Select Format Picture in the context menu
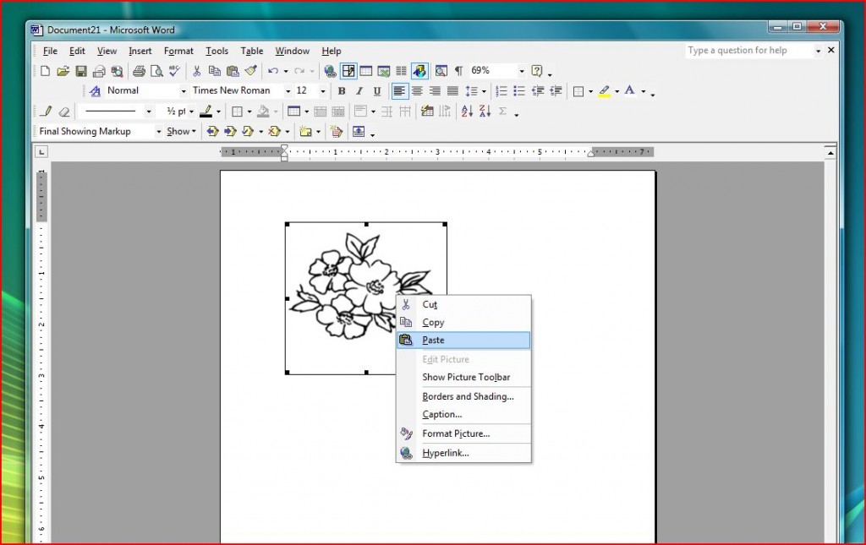Screen dimensions: 866x545 point(463,433)
